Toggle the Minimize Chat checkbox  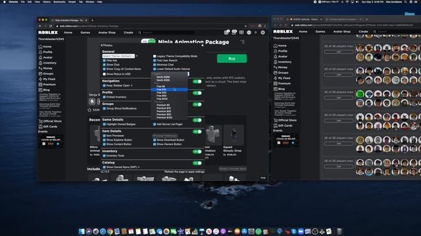[155, 65]
